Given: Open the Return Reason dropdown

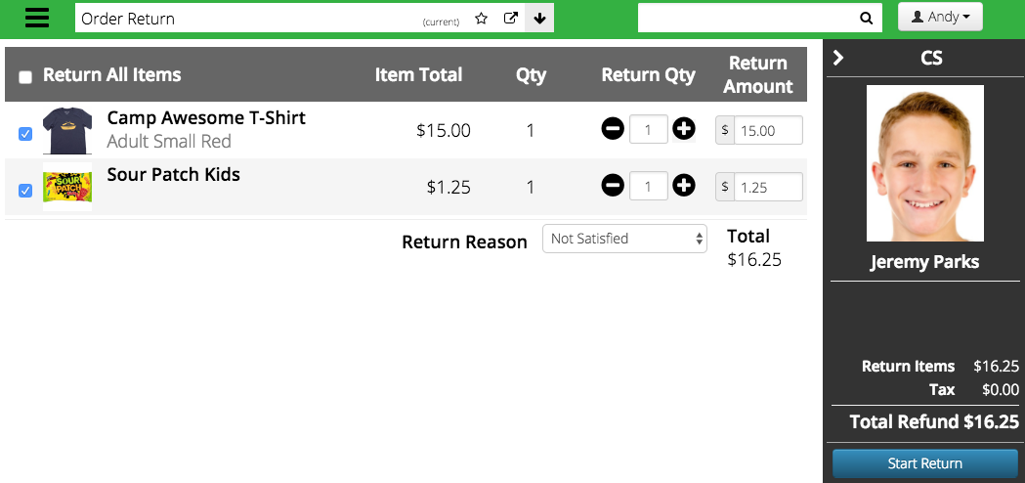Looking at the screenshot, I should coord(625,239).
